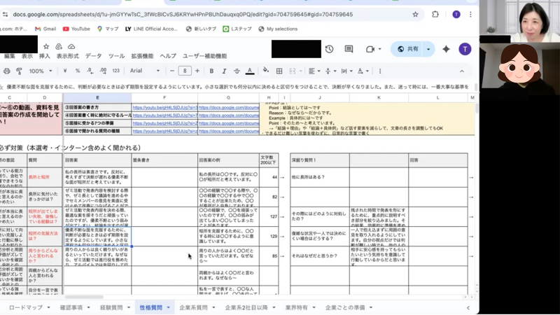Viewport: 560px width, 315px height.
Task: Click the merge cells icon
Action: (x=293, y=71)
